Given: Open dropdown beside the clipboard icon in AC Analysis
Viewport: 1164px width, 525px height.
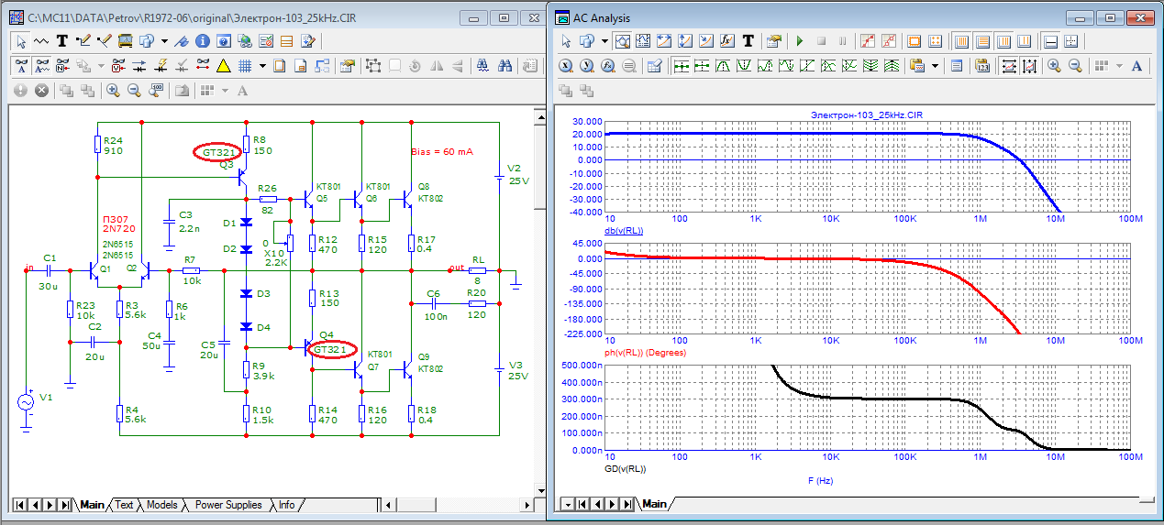Looking at the screenshot, I should click(x=935, y=66).
